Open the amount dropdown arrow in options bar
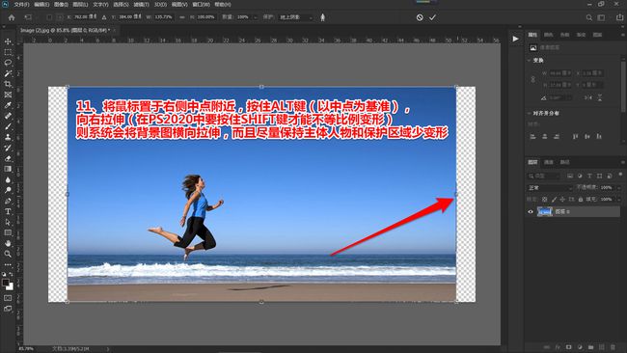 coord(256,17)
